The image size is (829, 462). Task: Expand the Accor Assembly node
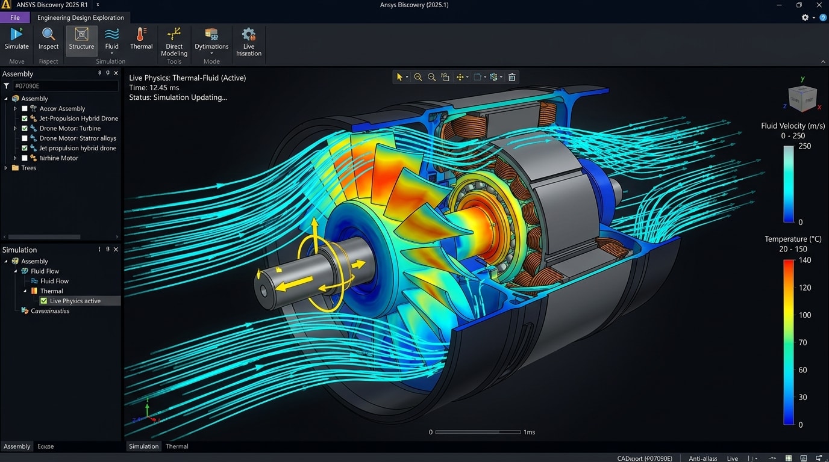pos(16,109)
